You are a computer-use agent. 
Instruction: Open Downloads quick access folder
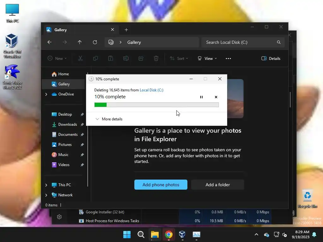click(x=68, y=124)
